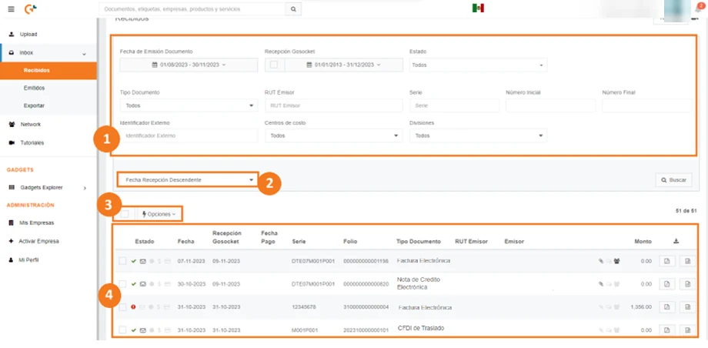Focus the Serie input field

(x=454, y=105)
